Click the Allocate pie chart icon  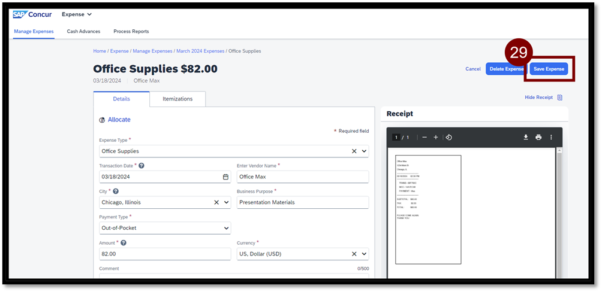tap(102, 120)
